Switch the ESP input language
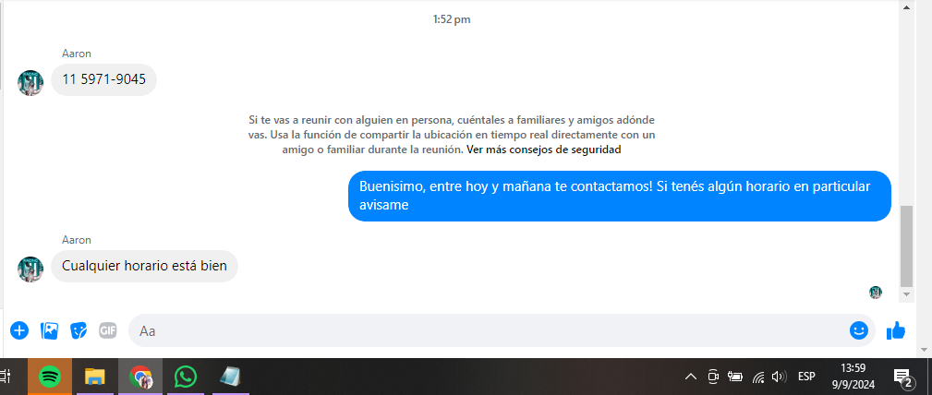This screenshot has height=395, width=932. pos(806,377)
